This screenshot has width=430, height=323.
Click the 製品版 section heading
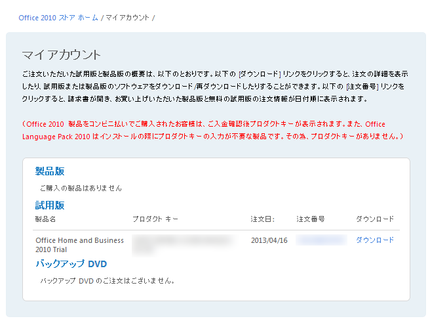pos(50,171)
